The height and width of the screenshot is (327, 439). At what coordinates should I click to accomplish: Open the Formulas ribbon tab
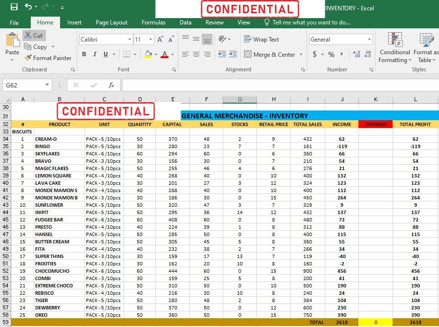[x=153, y=22]
